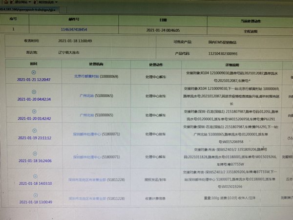Click the timestamp 2021-01-19 23:11:12
The height and width of the screenshot is (220, 293).
click(35, 138)
